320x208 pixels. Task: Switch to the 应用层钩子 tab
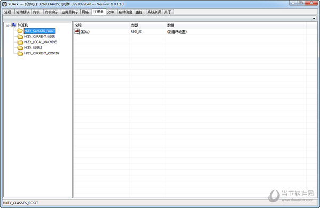(x=70, y=12)
